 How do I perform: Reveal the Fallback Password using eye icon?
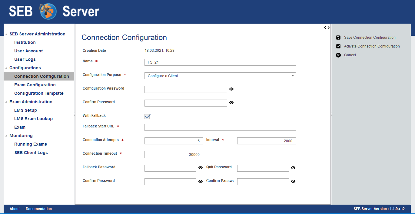click(x=201, y=168)
